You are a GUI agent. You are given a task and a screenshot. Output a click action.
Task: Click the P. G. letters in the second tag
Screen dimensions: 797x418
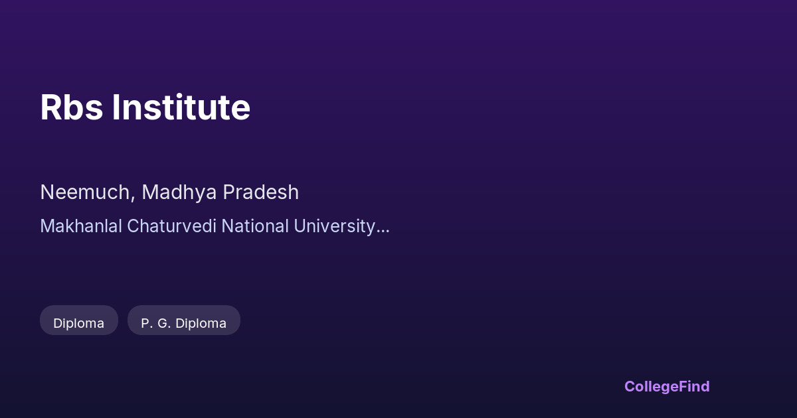[x=156, y=323]
